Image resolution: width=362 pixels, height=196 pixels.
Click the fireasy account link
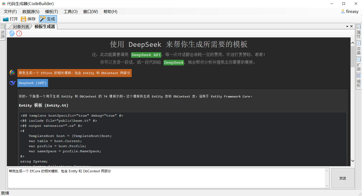click(352, 11)
